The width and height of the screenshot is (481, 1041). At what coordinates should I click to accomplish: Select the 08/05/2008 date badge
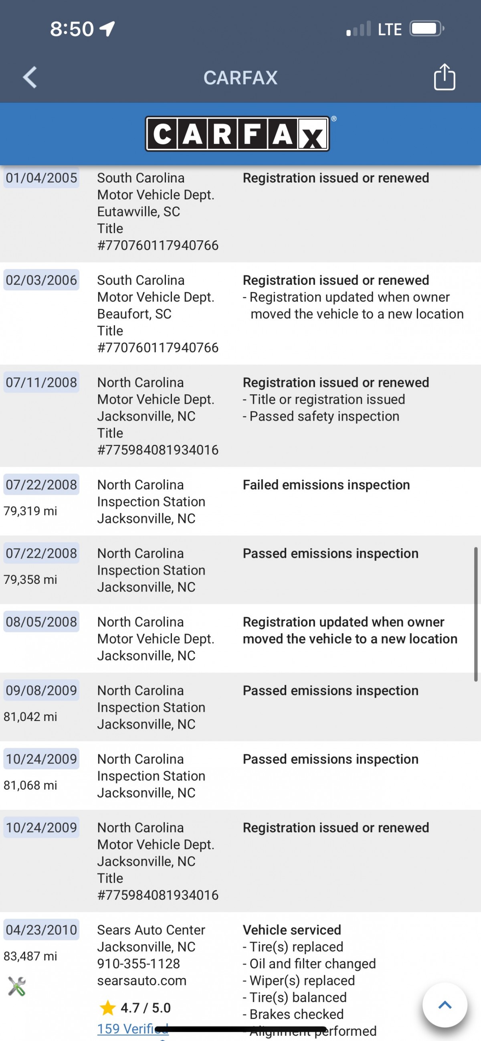(x=41, y=622)
